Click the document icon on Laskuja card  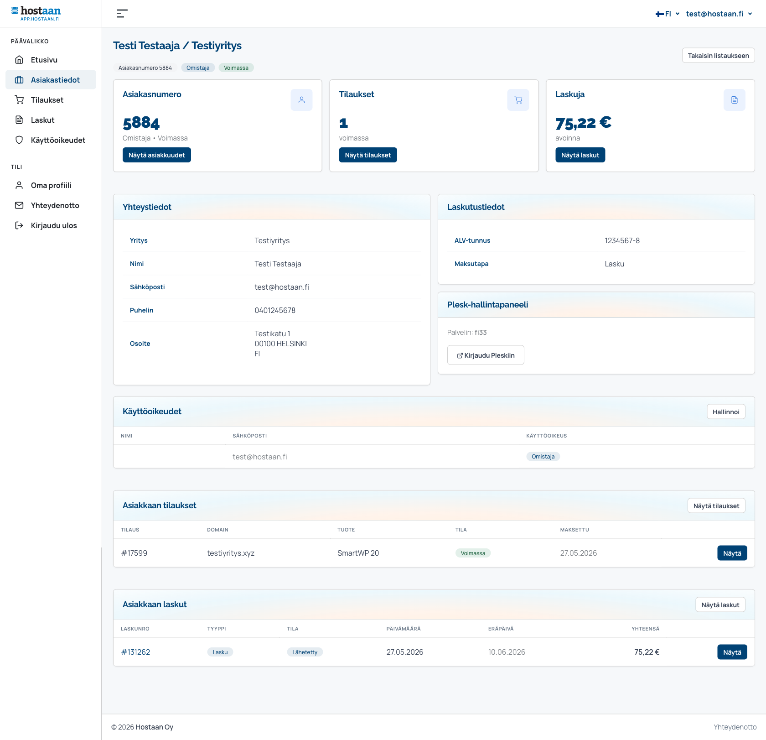click(735, 100)
